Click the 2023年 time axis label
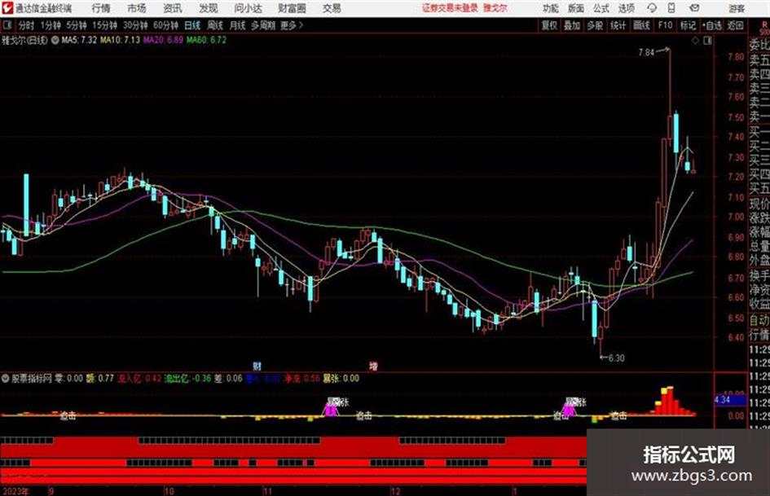The width and height of the screenshot is (770, 496). pos(15,491)
